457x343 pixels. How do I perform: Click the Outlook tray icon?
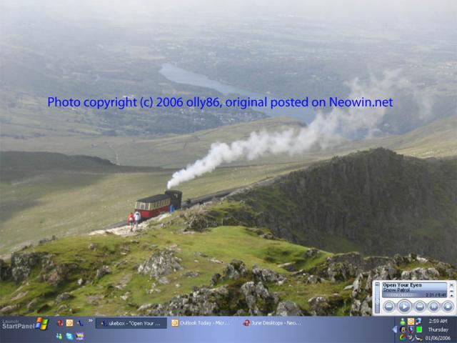[x=411, y=322]
